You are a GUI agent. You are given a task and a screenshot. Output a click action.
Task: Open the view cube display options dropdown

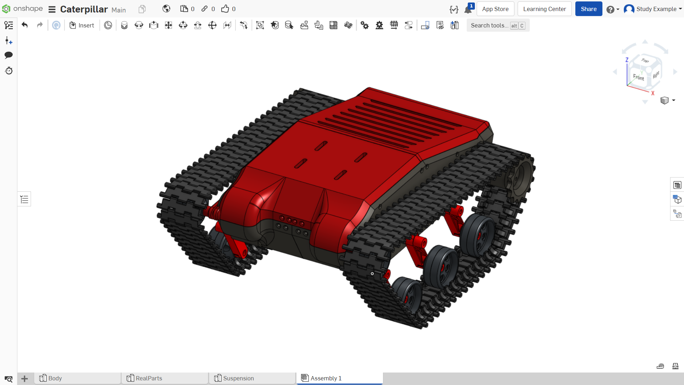pyautogui.click(x=668, y=101)
